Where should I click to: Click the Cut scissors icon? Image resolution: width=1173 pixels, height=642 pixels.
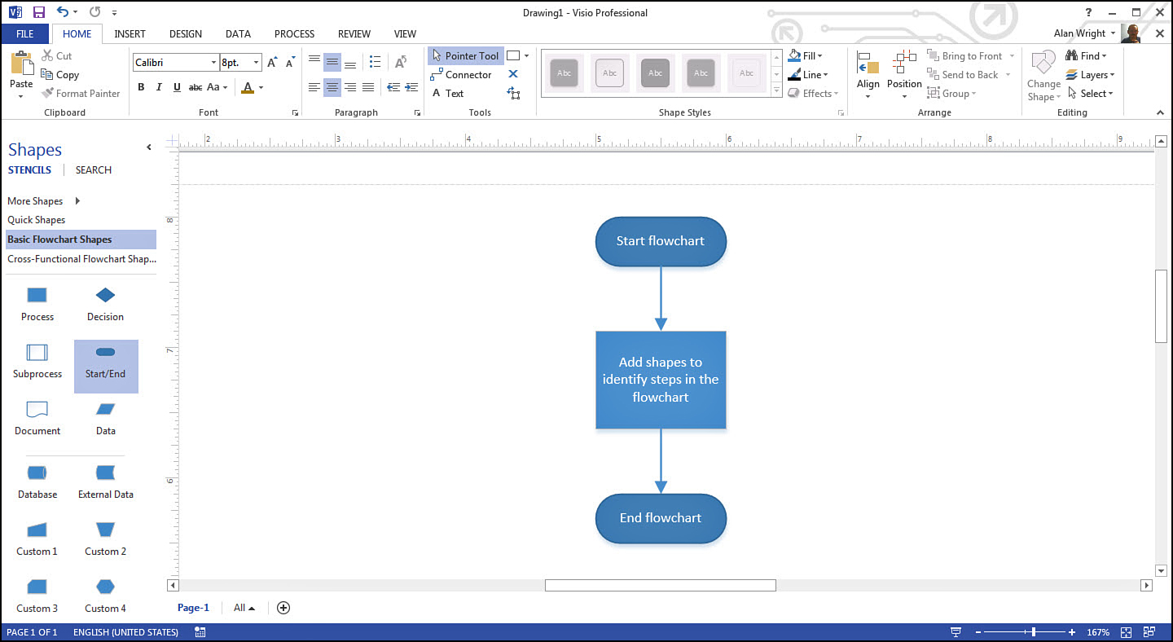click(48, 56)
